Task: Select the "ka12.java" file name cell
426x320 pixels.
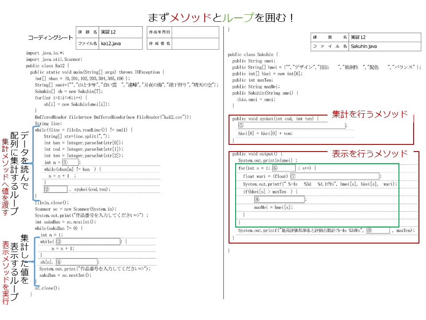Action: 121,44
